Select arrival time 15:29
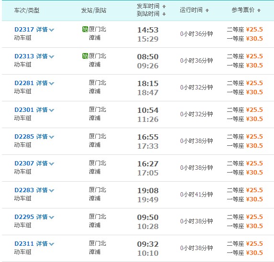The image size is (274, 262). click(148, 39)
